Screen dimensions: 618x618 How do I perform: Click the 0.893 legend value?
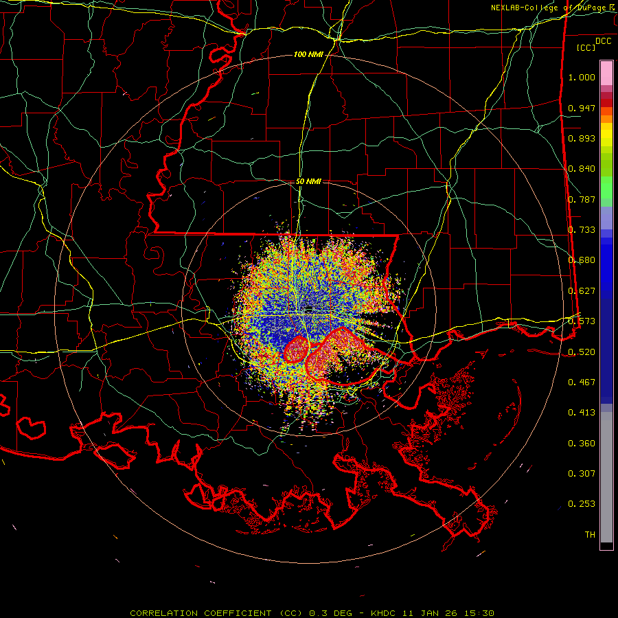[582, 138]
